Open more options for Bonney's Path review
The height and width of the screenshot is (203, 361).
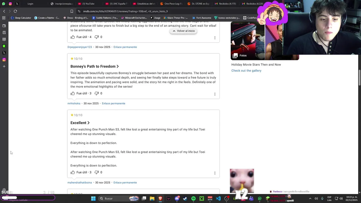[215, 94]
